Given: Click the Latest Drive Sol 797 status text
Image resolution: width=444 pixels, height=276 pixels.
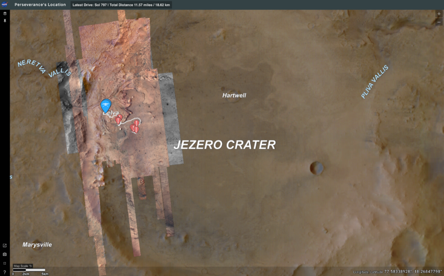Looking at the screenshot, I should click(x=121, y=5).
